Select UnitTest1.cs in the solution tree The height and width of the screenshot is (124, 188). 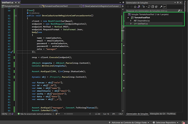pyautogui.click(x=143, y=24)
